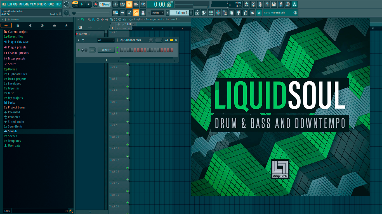The height and width of the screenshot is (214, 382).
Task: Toggle wait for input to start playing
Action: pyautogui.click(x=122, y=4)
